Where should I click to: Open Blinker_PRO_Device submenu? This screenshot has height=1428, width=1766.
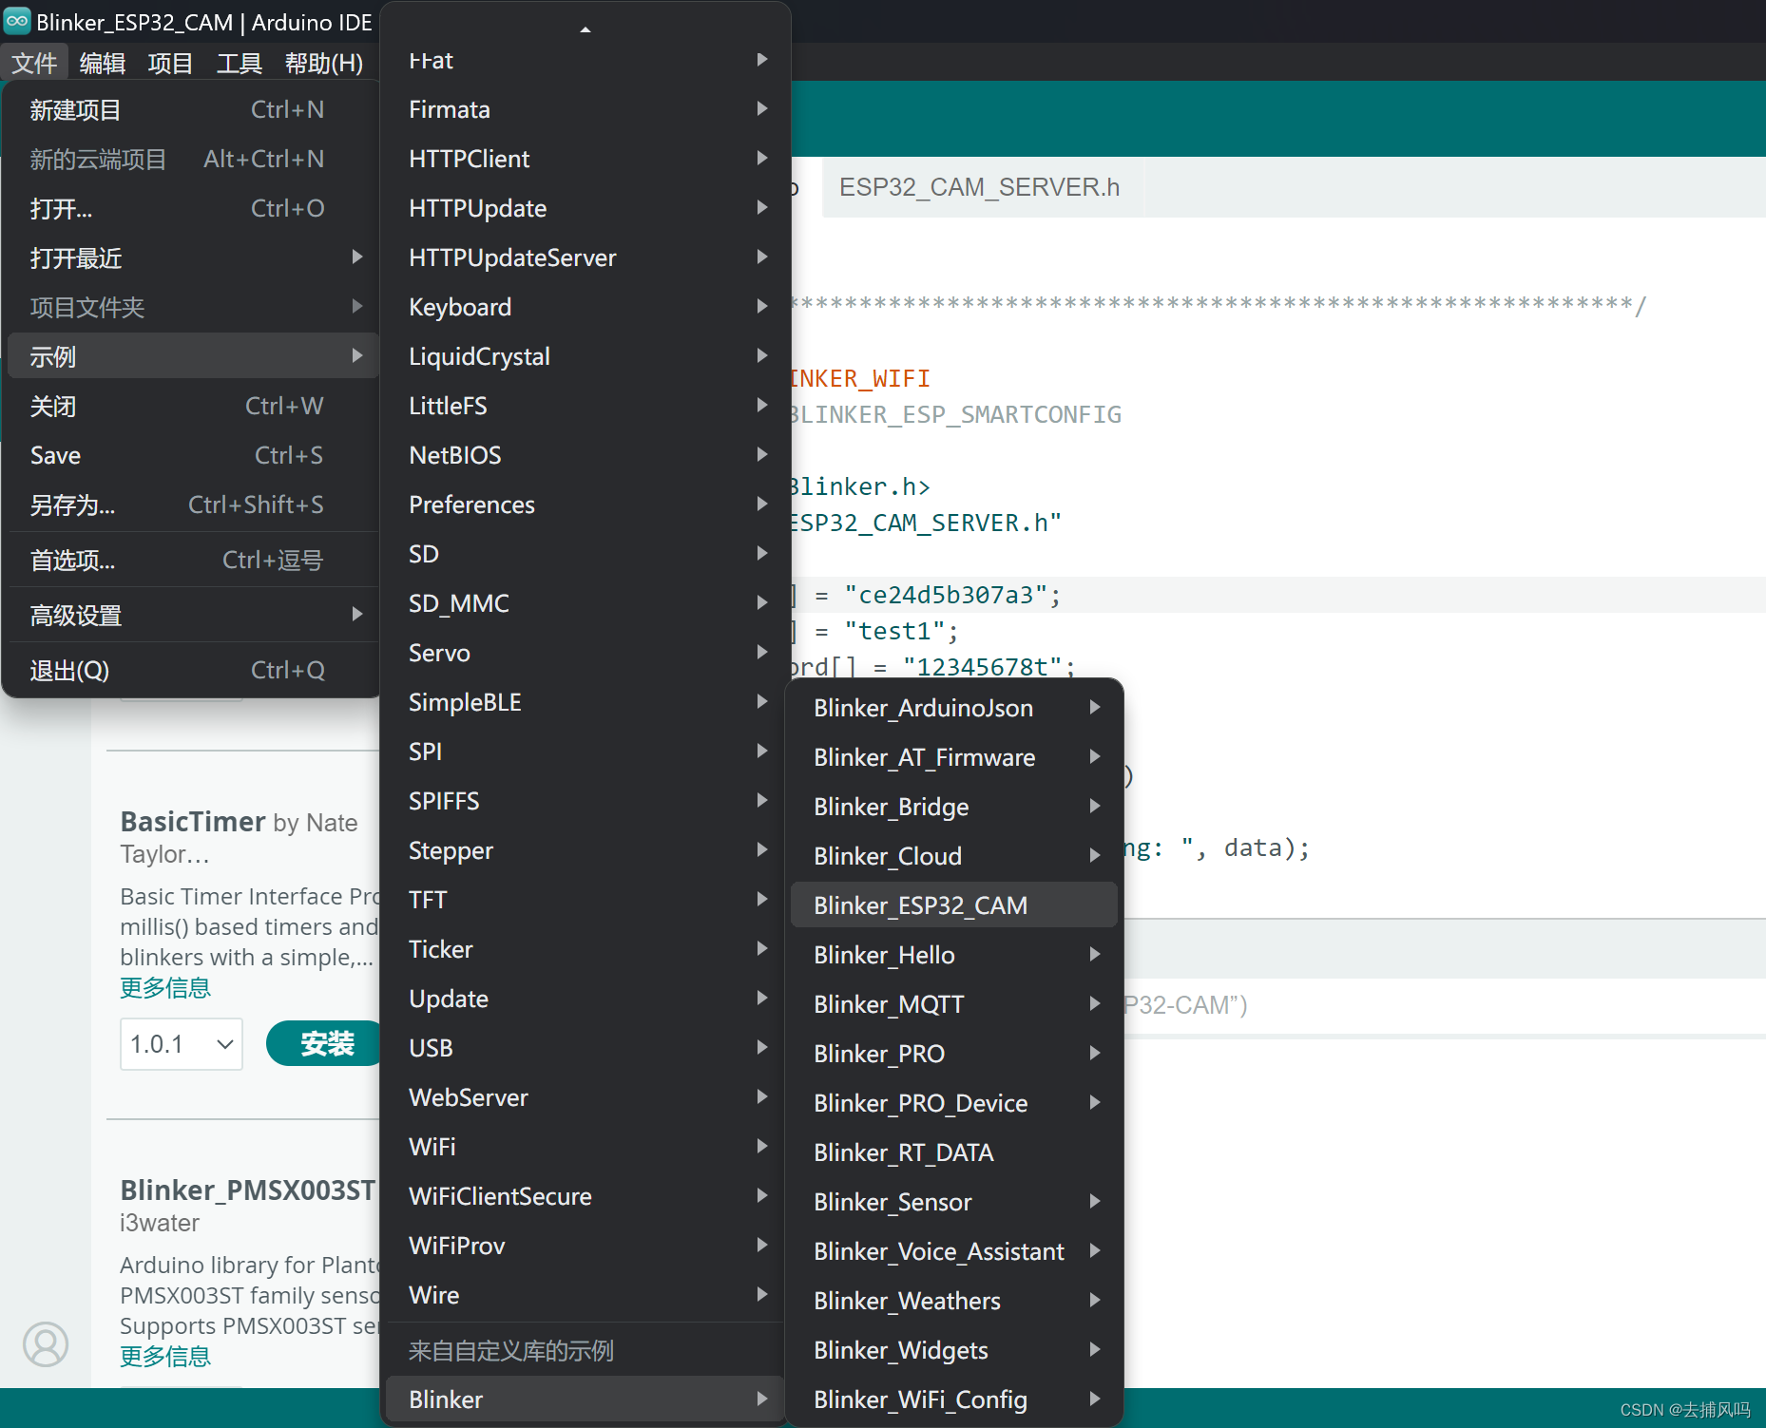point(954,1103)
